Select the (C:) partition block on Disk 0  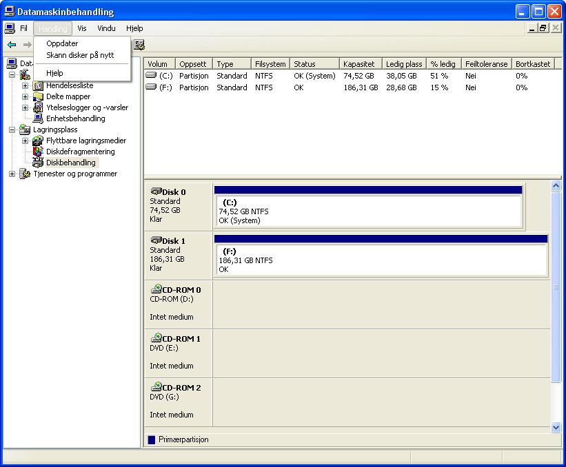click(x=368, y=207)
